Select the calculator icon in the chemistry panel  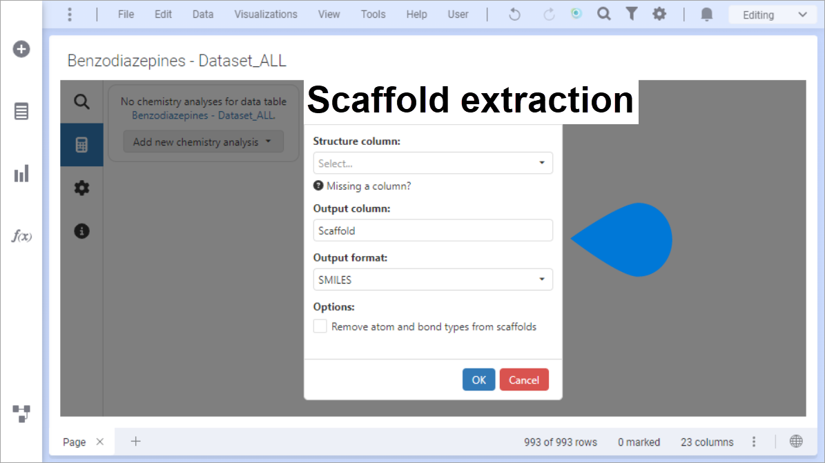click(81, 145)
